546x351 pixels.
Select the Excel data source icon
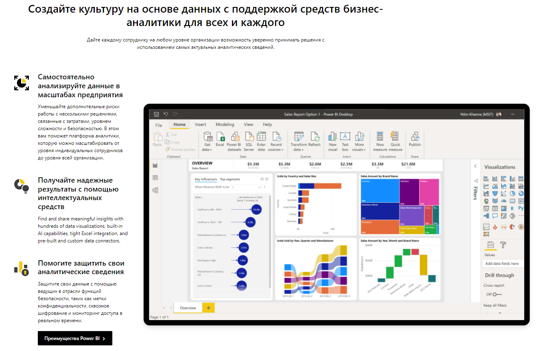point(220,137)
